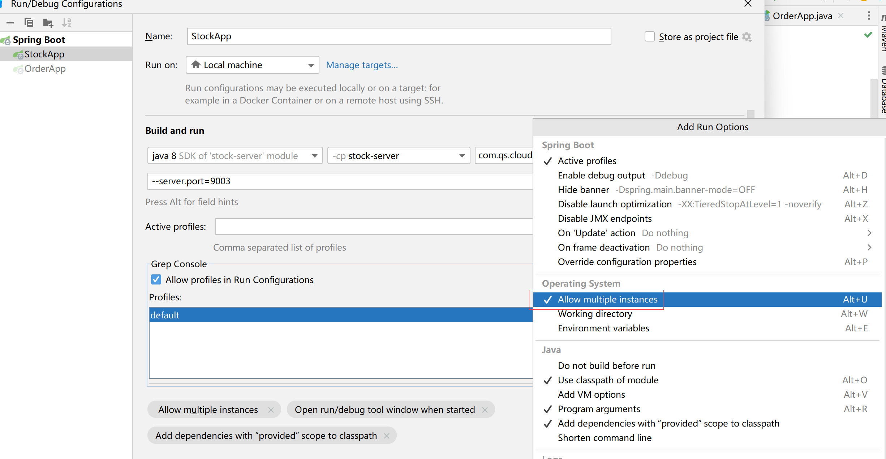Toggle Allow multiple instances option
This screenshot has width=886, height=459.
coord(607,299)
